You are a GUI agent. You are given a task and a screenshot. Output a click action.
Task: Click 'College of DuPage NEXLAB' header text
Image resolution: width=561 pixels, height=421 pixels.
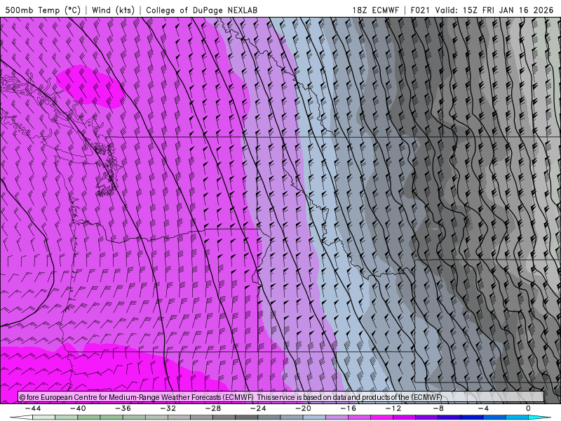(x=201, y=10)
